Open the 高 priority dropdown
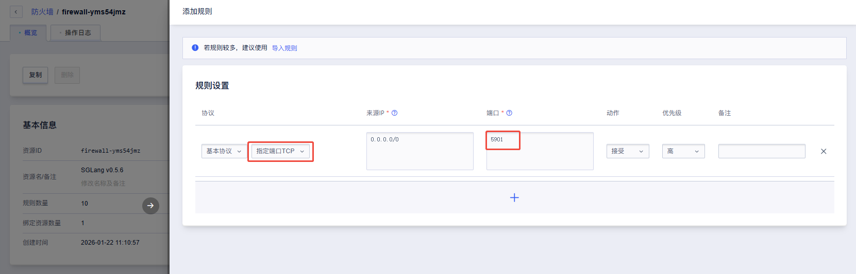This screenshot has height=274, width=856. click(683, 151)
